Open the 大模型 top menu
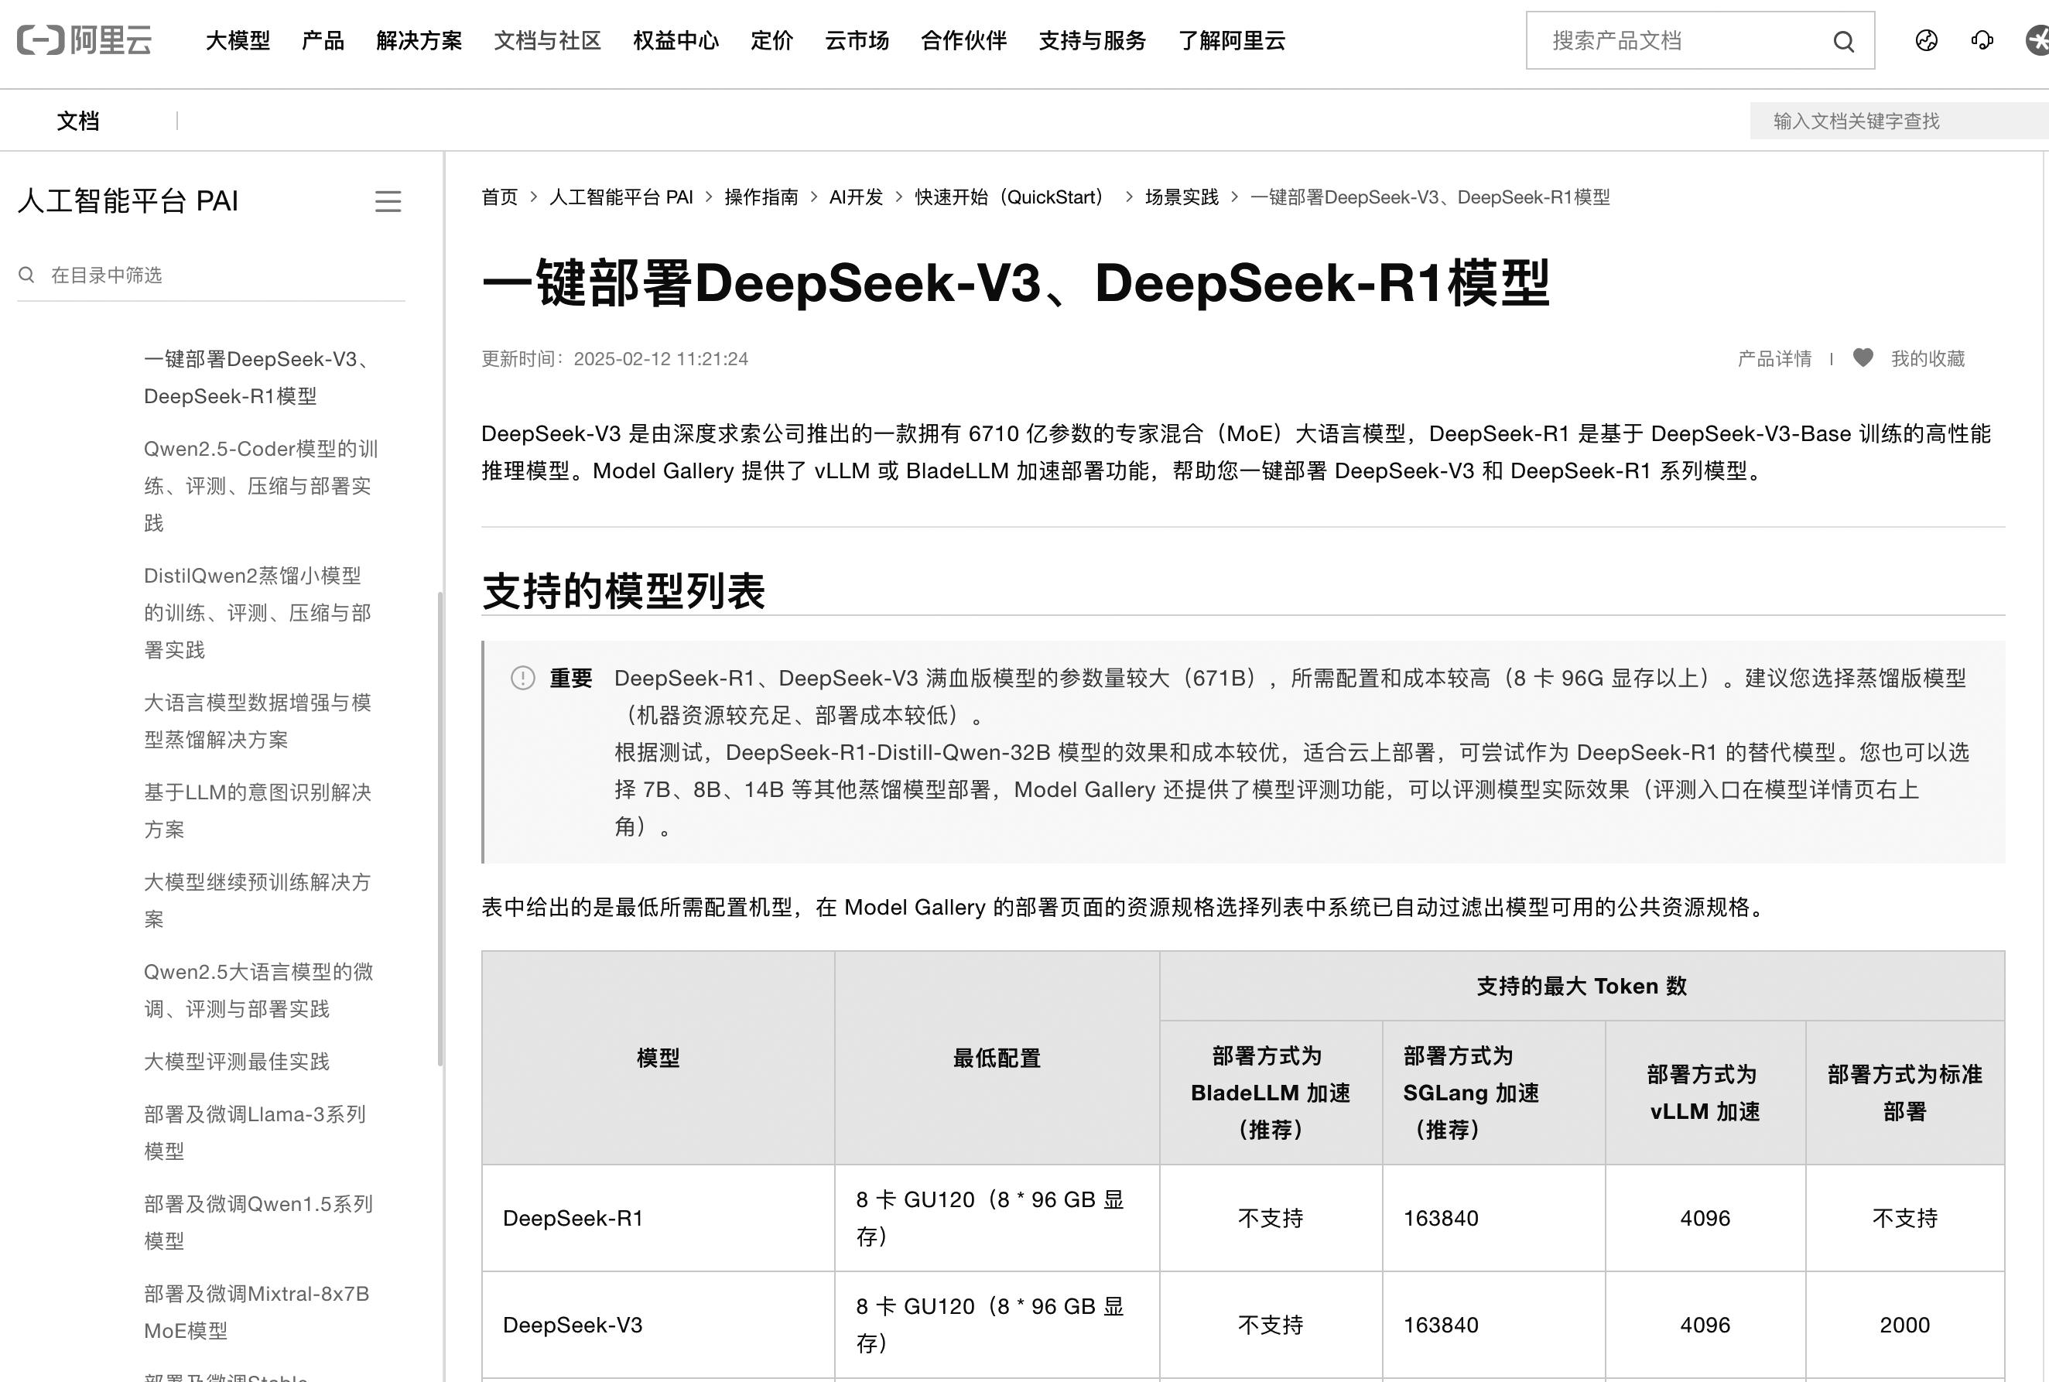Screen dimensions: 2049x1382 pyautogui.click(x=238, y=40)
